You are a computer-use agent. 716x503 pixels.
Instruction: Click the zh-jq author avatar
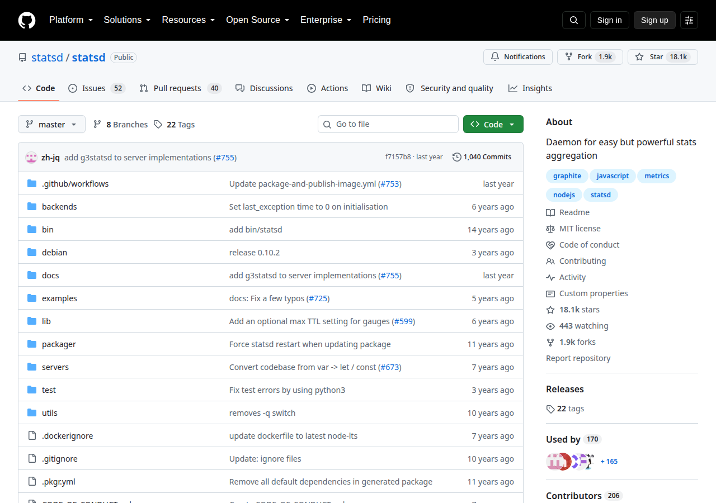click(x=31, y=158)
